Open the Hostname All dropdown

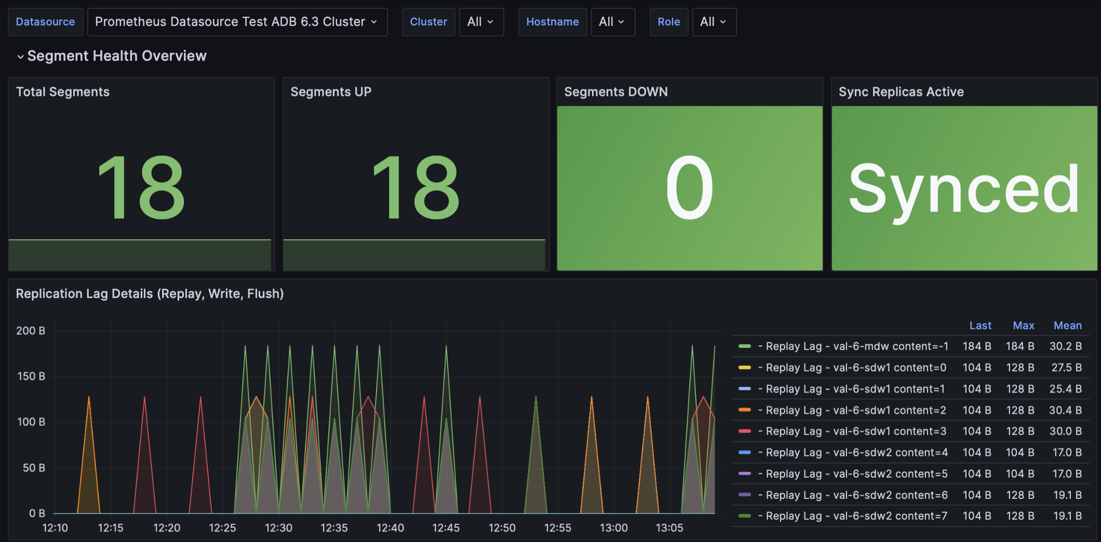click(613, 22)
